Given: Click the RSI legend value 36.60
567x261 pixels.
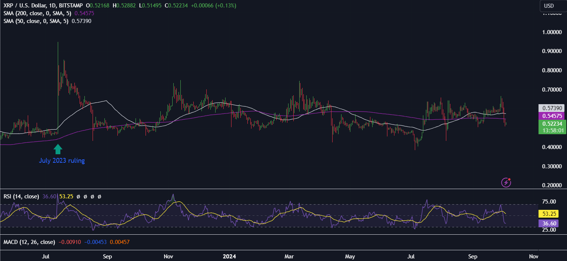Looking at the screenshot, I should click(x=49, y=196).
